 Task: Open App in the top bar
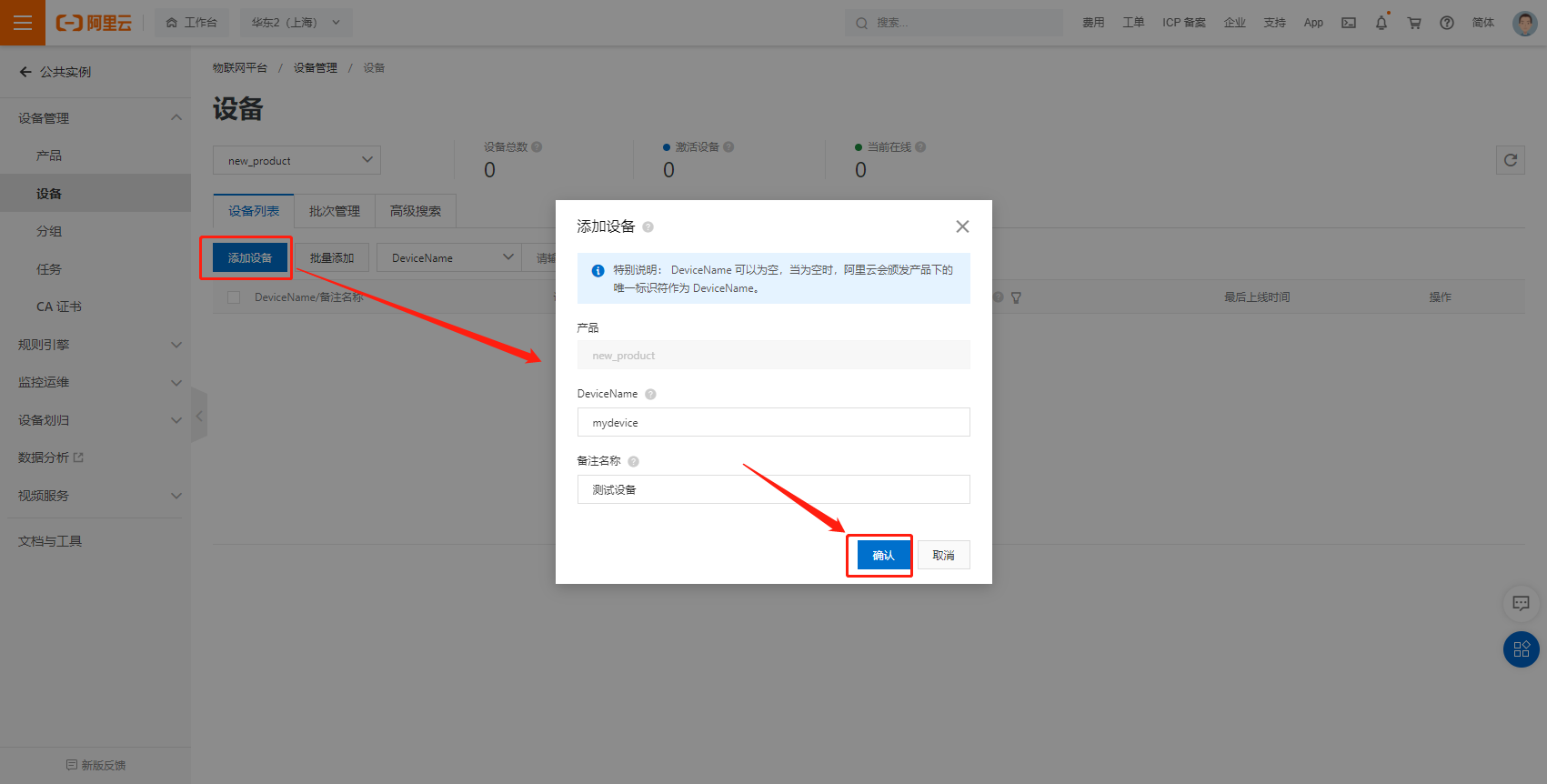pyautogui.click(x=1313, y=23)
